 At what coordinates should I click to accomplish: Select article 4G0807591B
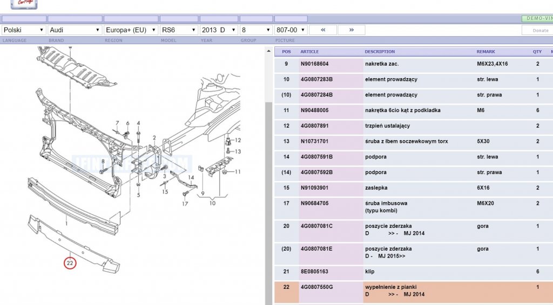click(x=316, y=157)
